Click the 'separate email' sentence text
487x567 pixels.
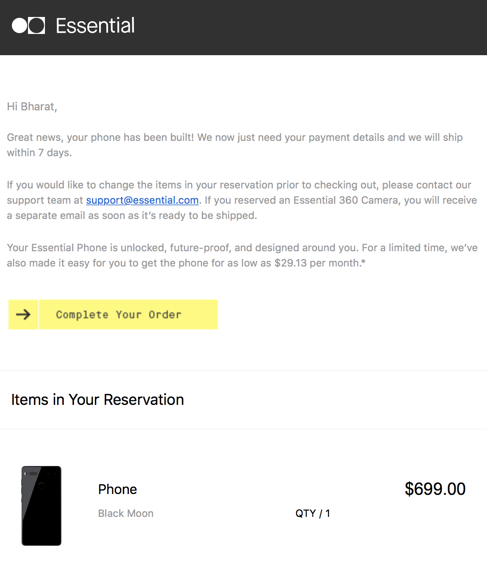(136, 216)
